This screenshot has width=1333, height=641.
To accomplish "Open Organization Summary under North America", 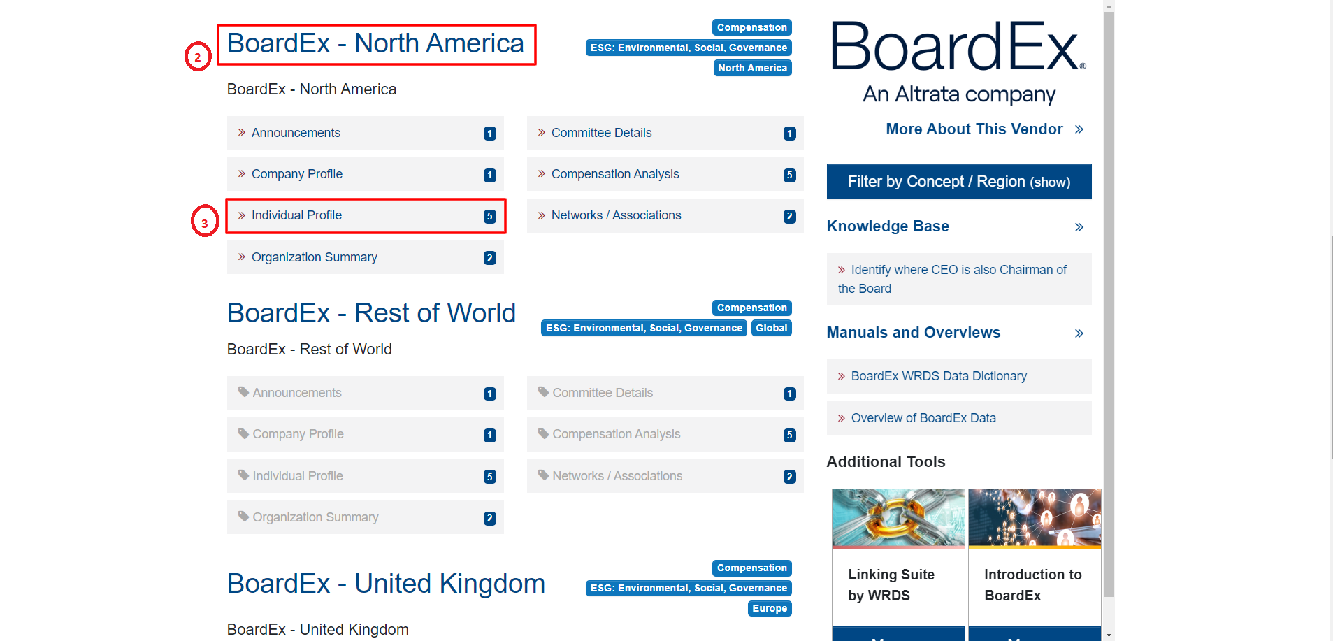I will (365, 257).
